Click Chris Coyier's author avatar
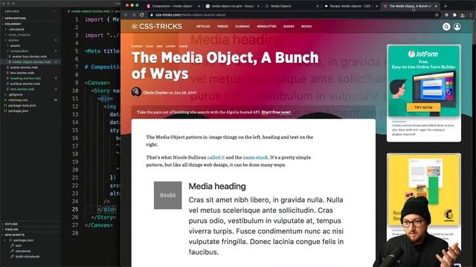 [x=136, y=92]
